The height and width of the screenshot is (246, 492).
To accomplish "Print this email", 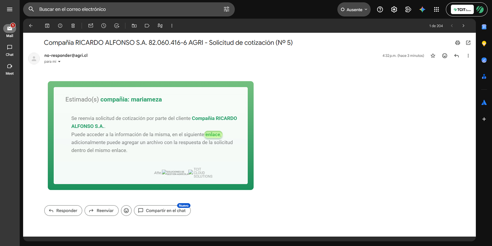I will point(457,43).
